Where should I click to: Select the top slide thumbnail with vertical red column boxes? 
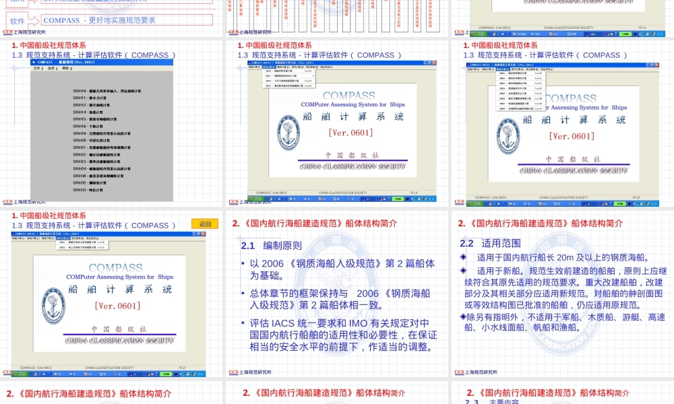(336, 18)
